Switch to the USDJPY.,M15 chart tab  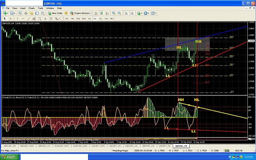pyautogui.click(x=98, y=146)
